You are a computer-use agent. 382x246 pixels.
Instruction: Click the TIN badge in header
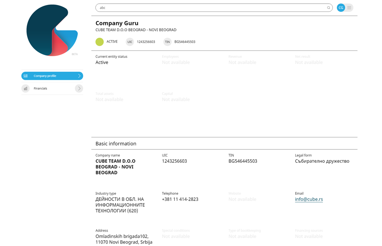coord(167,42)
